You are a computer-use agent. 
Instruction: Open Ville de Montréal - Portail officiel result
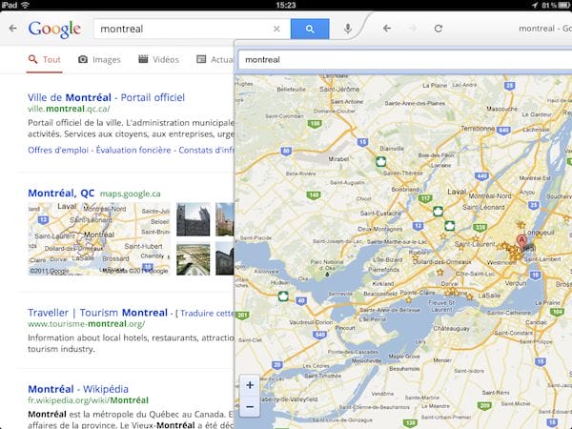106,97
